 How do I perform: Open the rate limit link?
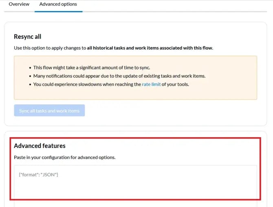151,84
